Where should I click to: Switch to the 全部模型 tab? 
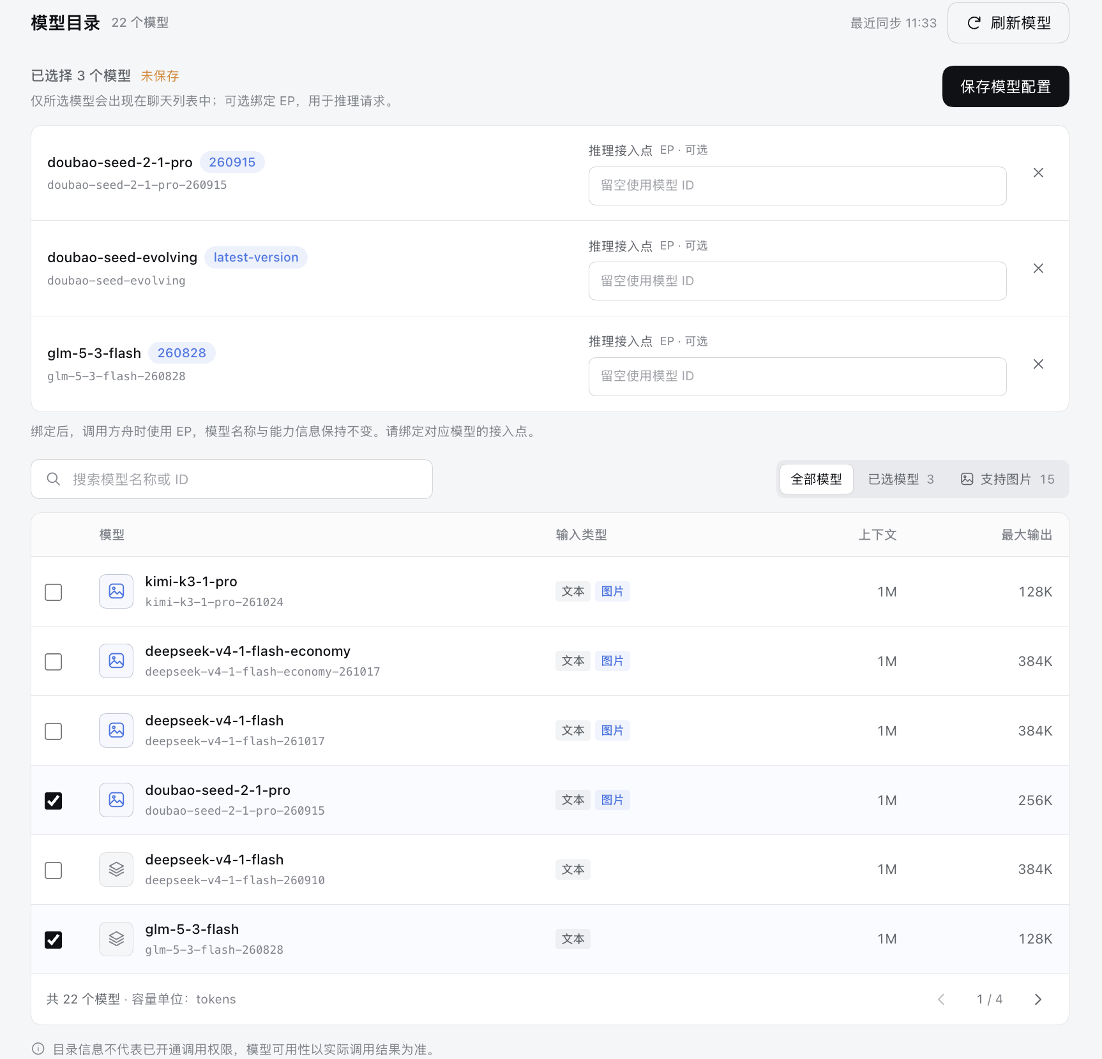816,479
